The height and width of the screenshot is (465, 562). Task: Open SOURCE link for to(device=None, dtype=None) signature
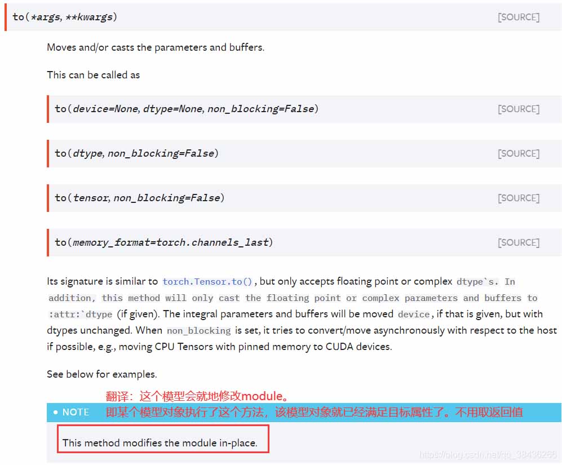pos(518,109)
